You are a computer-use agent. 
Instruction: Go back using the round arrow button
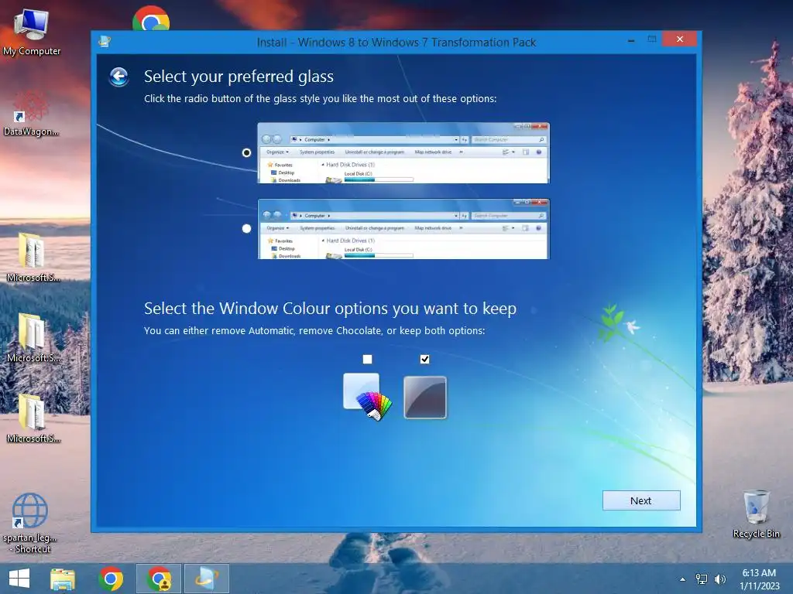(118, 77)
